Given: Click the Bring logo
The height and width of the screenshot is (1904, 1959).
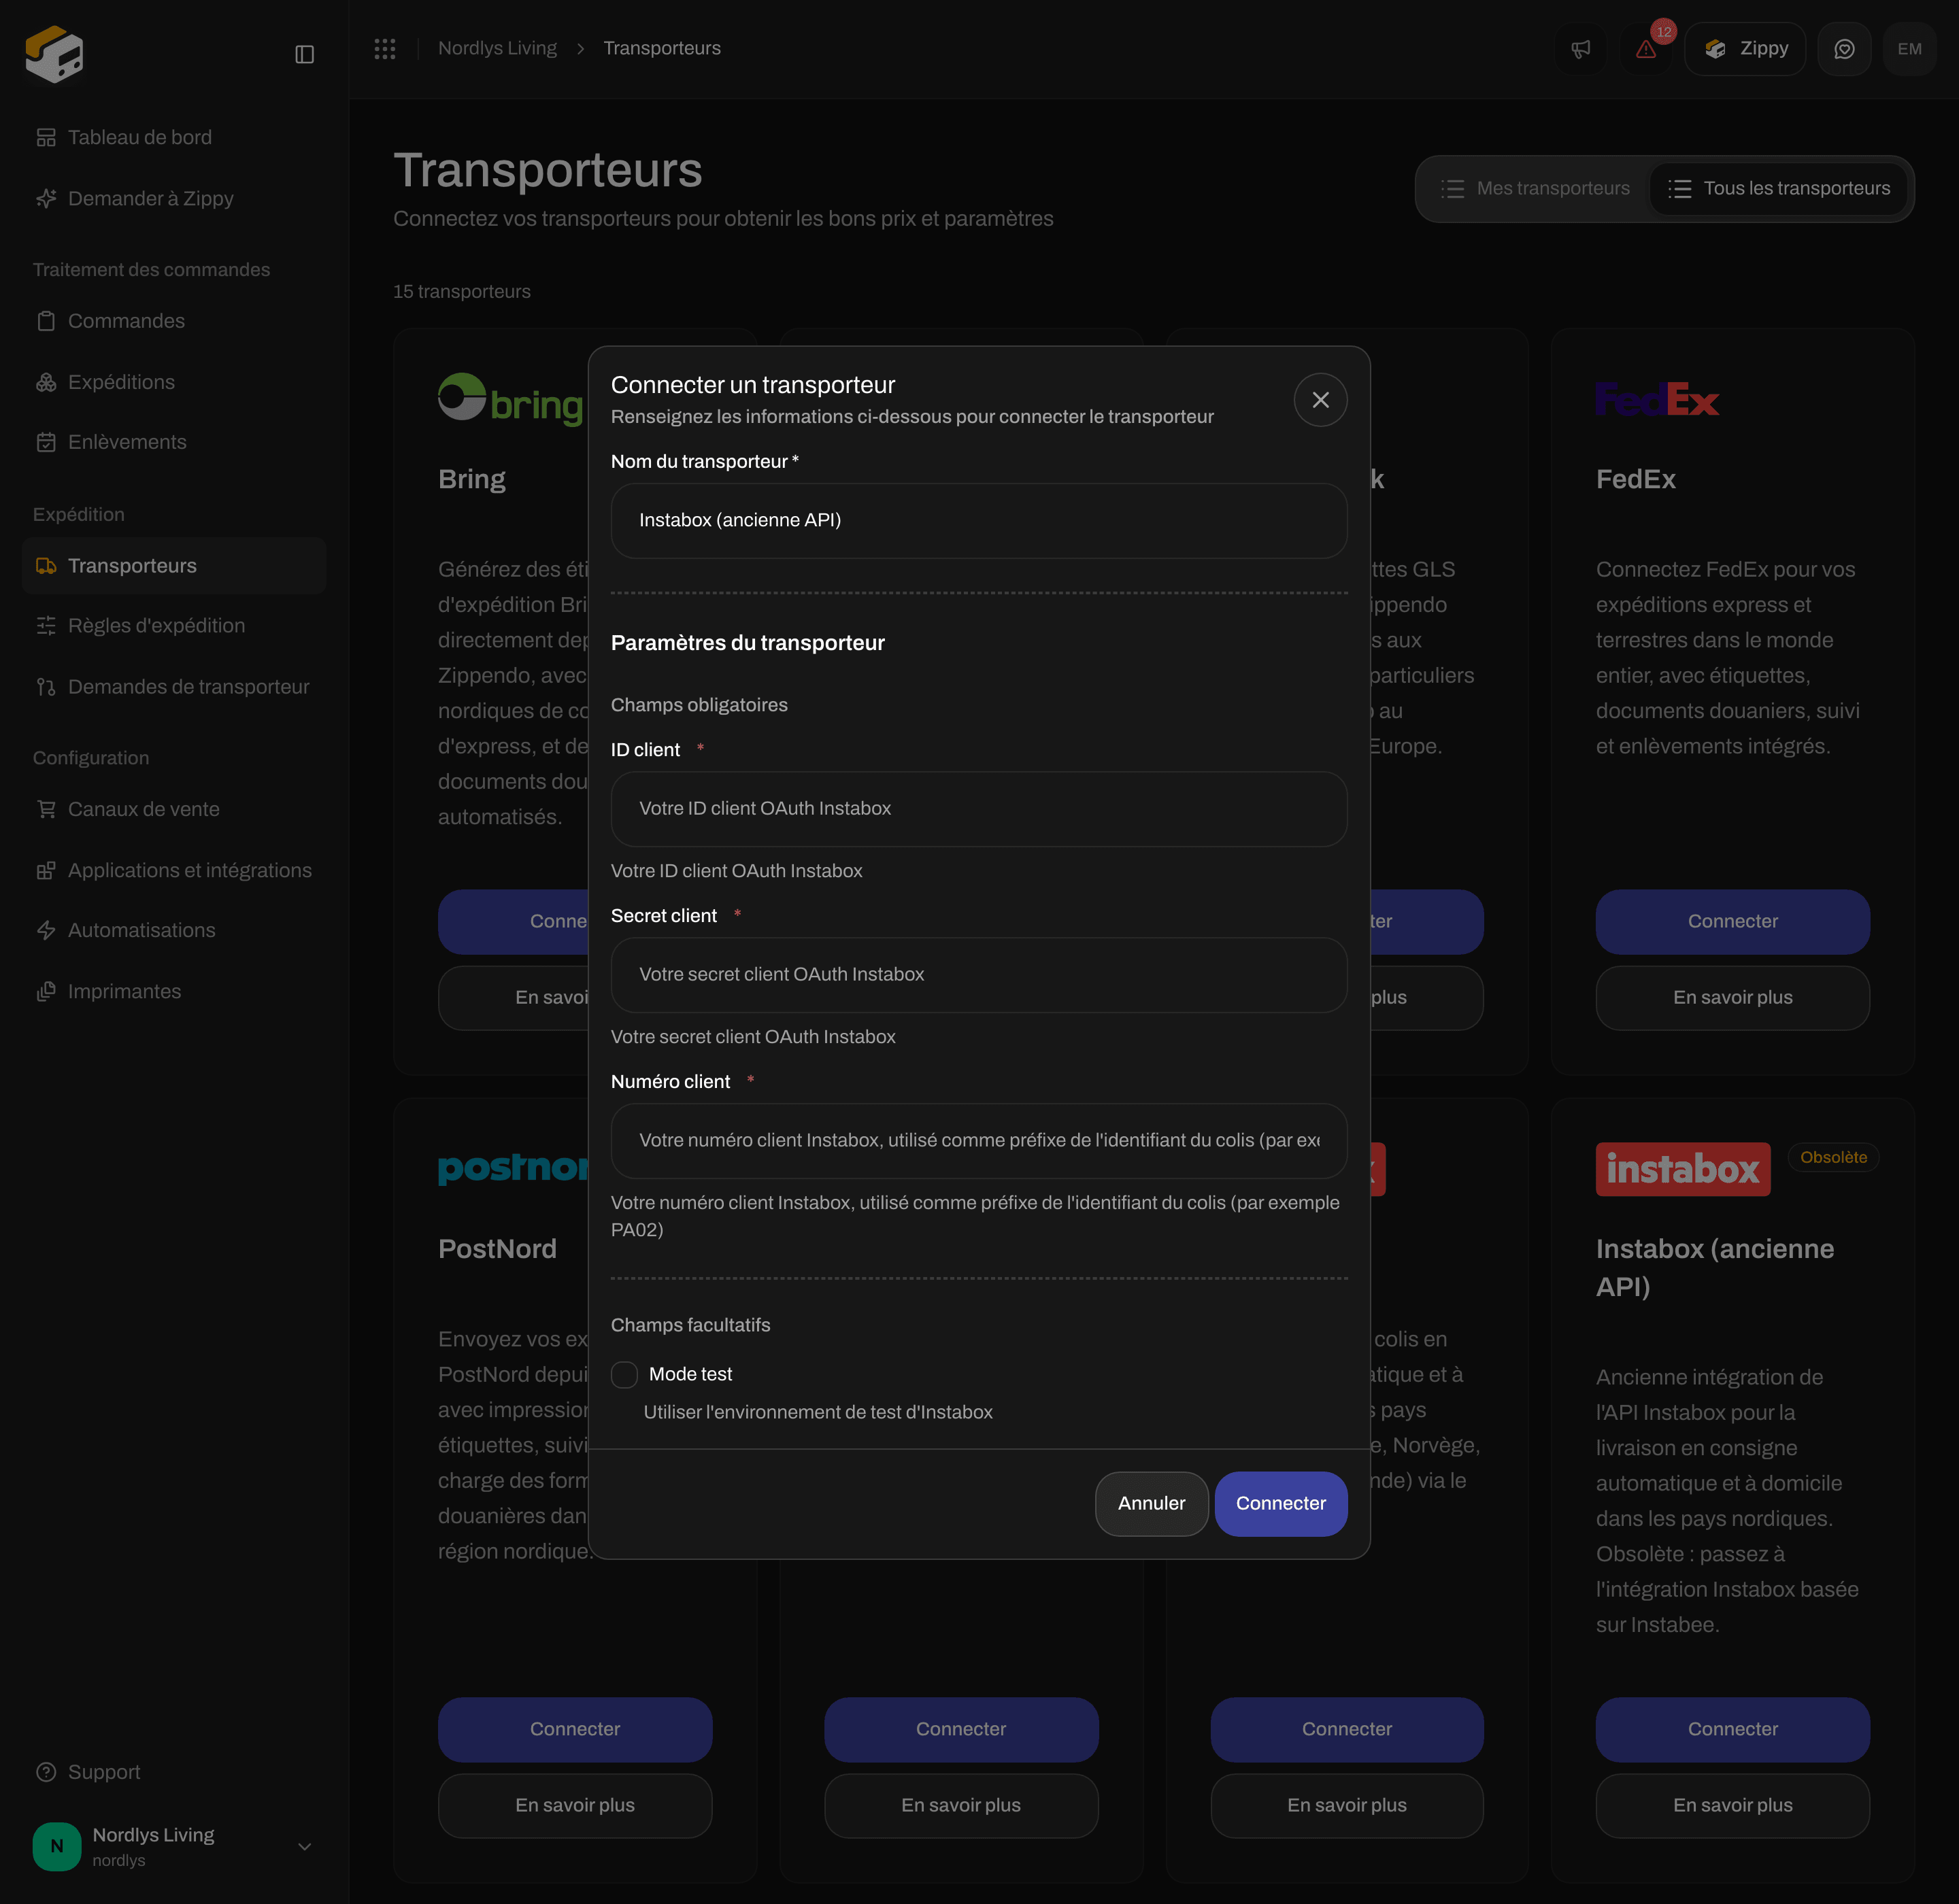Looking at the screenshot, I should (x=512, y=400).
